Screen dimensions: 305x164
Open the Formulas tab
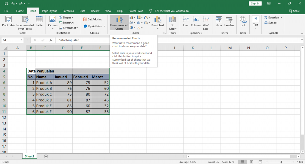(68, 11)
